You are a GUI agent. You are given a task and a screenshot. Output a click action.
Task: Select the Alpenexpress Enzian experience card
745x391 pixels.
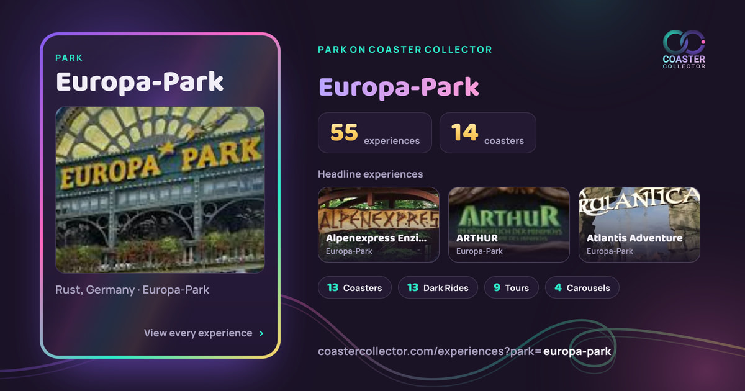[379, 225]
